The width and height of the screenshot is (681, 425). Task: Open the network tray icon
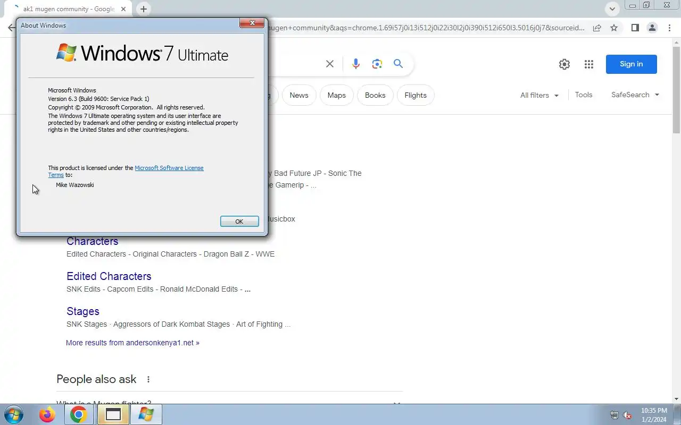coord(614,415)
